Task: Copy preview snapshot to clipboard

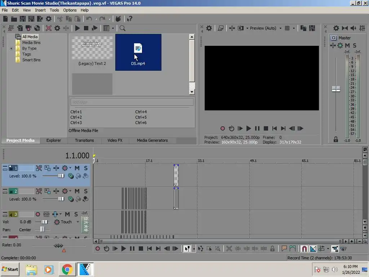Action: point(303,28)
